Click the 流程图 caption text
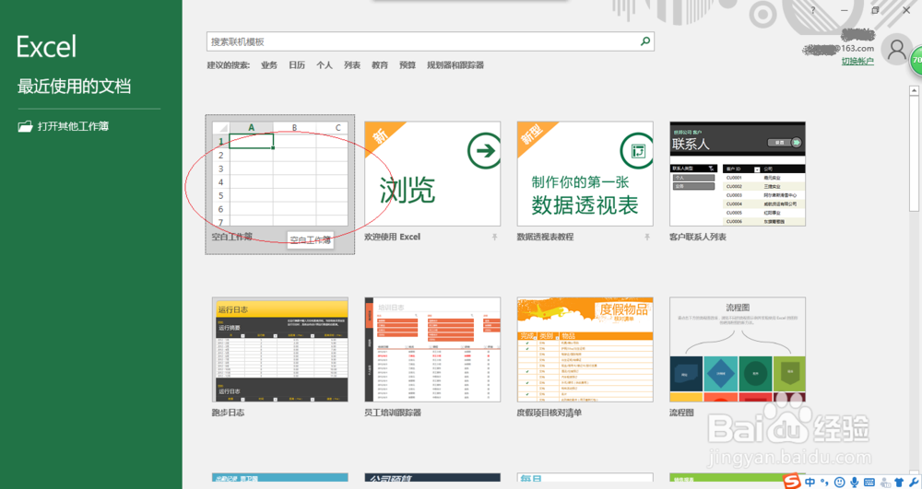Screen dimensions: 922x489 [681, 413]
